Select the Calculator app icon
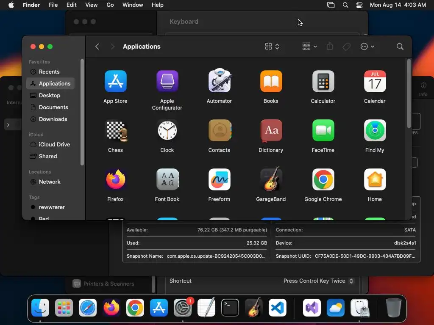 coord(323,81)
